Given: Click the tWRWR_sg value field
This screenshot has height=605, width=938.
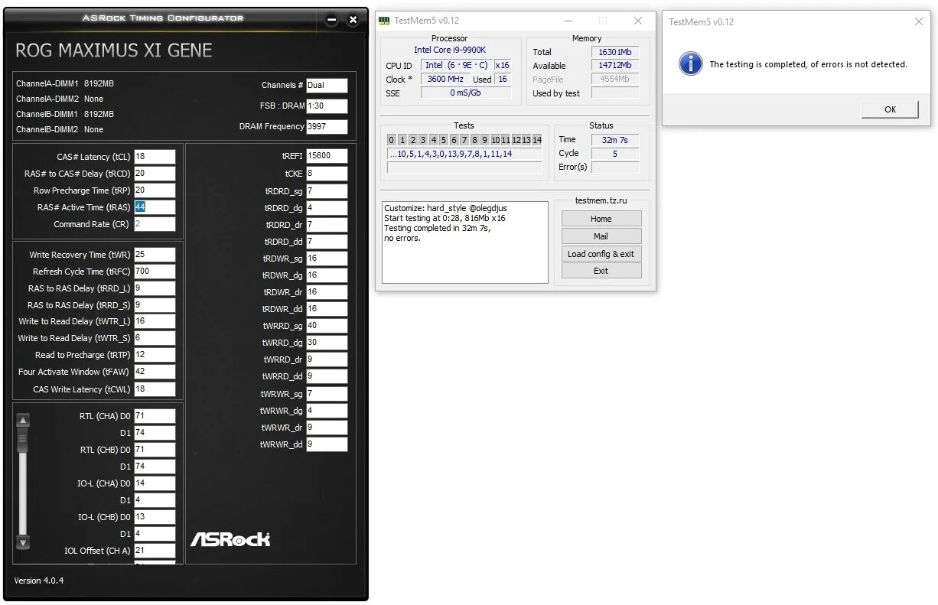Looking at the screenshot, I should pyautogui.click(x=327, y=394).
